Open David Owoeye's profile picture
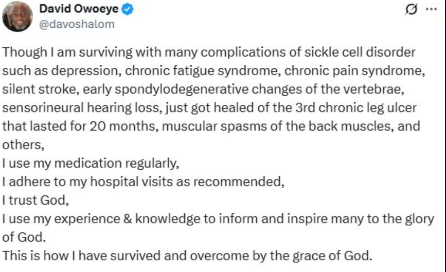This screenshot has height=272, width=446. coord(18,16)
